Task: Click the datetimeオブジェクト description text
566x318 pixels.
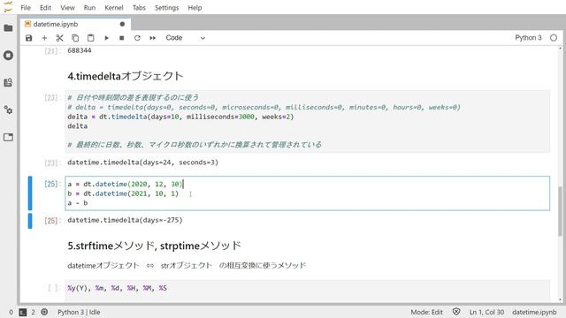Action: (x=187, y=266)
